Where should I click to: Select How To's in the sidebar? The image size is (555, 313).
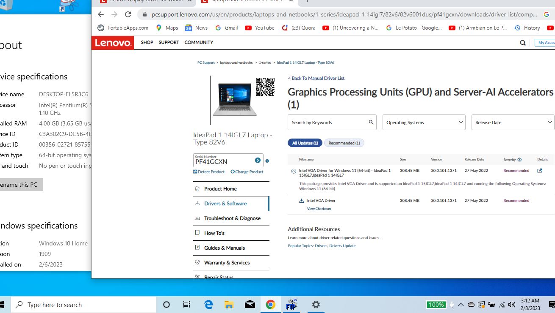pos(231,233)
